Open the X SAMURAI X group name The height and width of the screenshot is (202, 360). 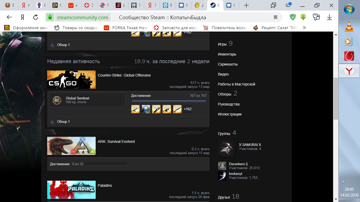(250, 145)
